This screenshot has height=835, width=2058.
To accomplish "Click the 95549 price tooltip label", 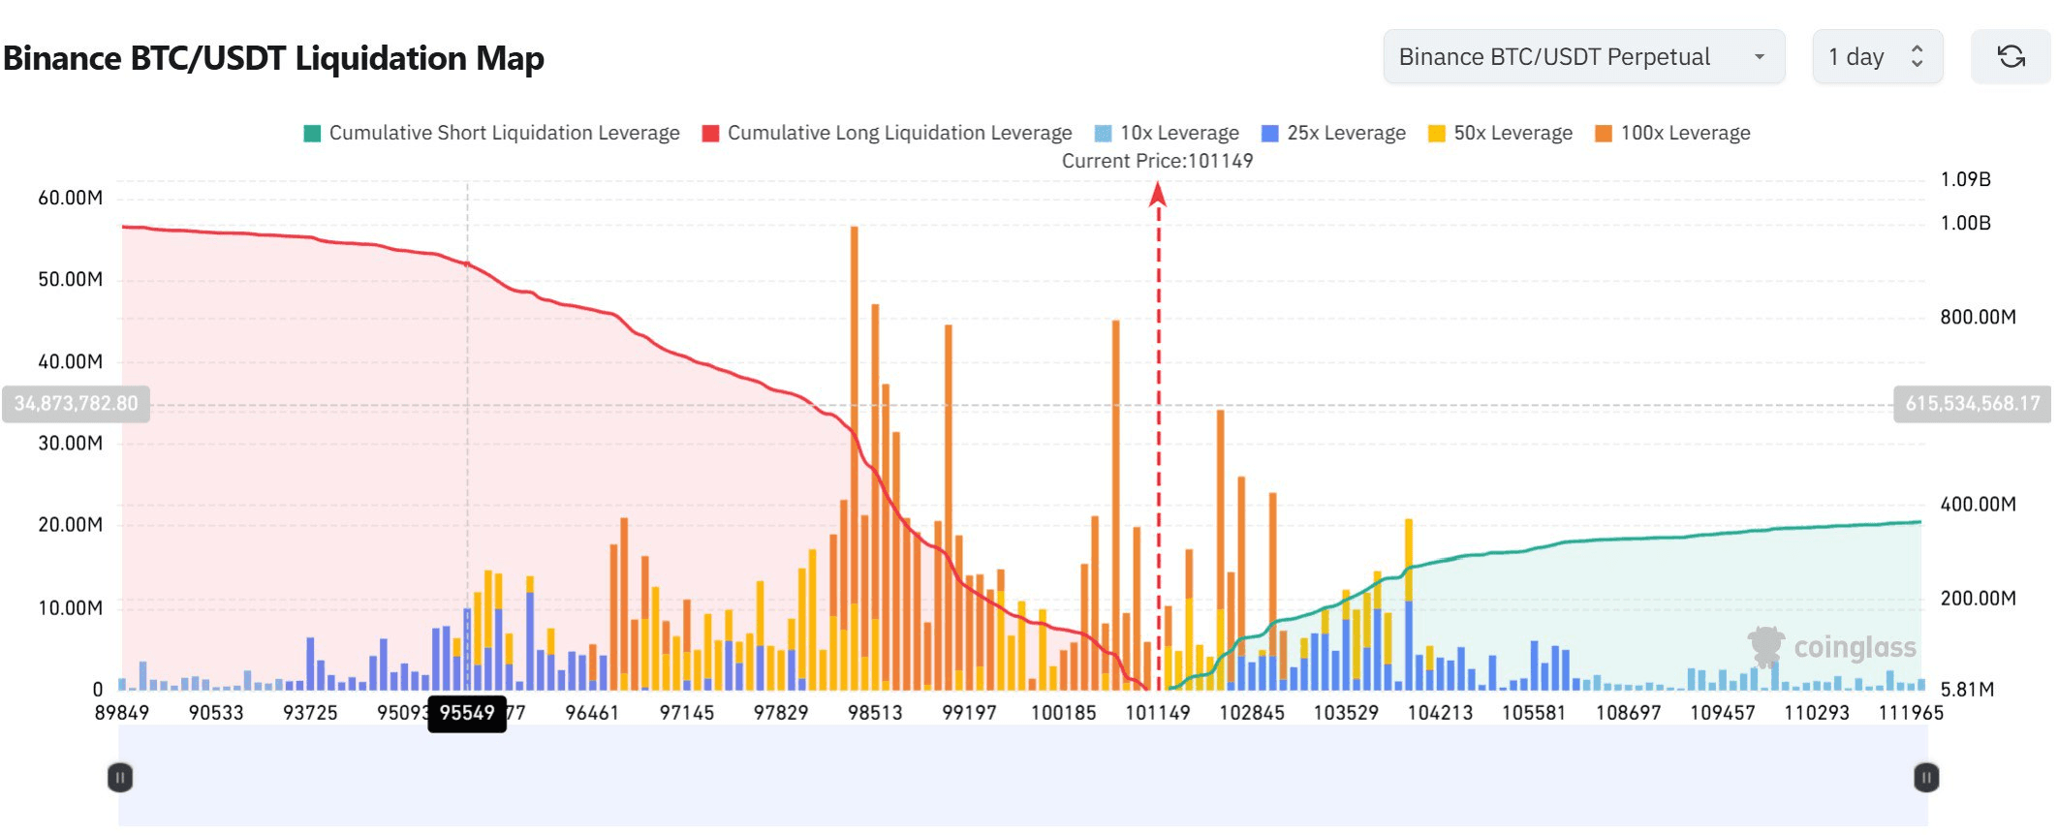I will point(467,713).
